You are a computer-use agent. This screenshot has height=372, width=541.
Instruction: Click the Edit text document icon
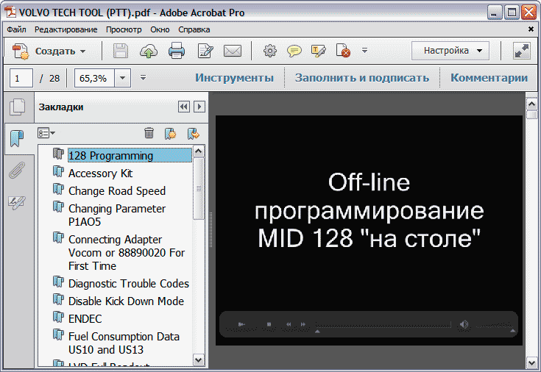tap(205, 51)
